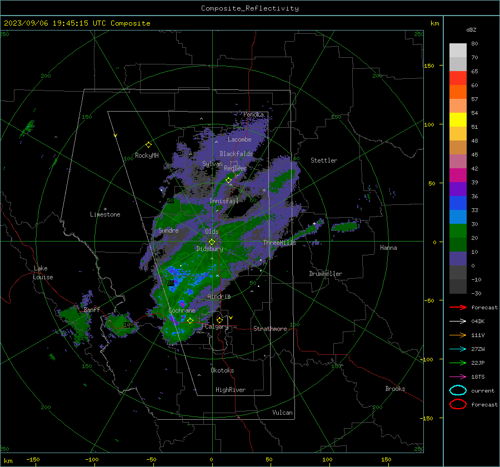This screenshot has height=467, width=500.
Task: Click the -150 tick on the bottom axis
Action: (x=33, y=460)
